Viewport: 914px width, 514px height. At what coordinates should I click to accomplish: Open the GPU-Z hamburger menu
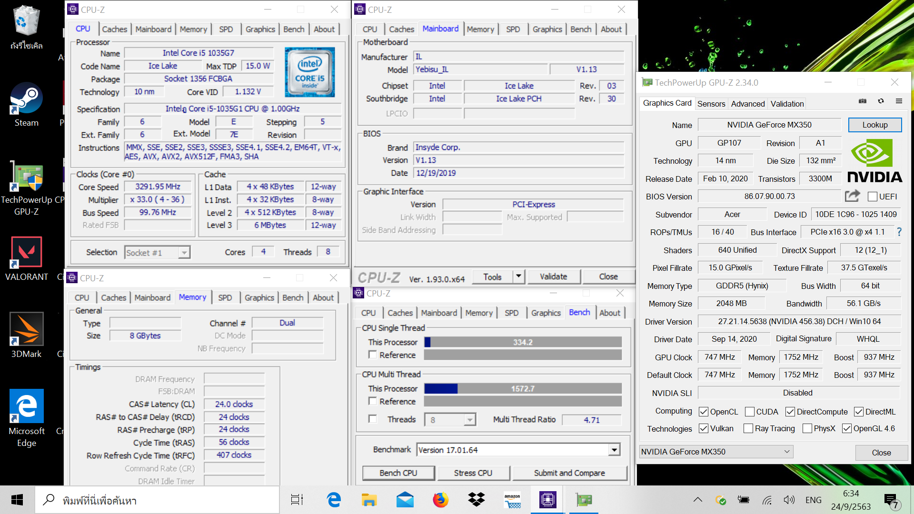coord(899,101)
